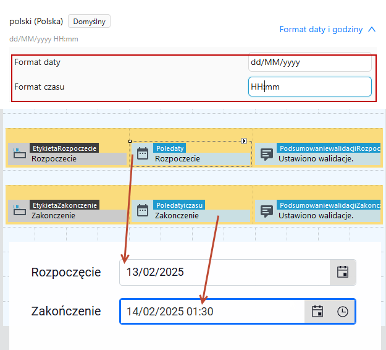Screen dimensions: 386x350
Task: Select the label icon of EtykietaZakonczenie
Action: pos(19,210)
